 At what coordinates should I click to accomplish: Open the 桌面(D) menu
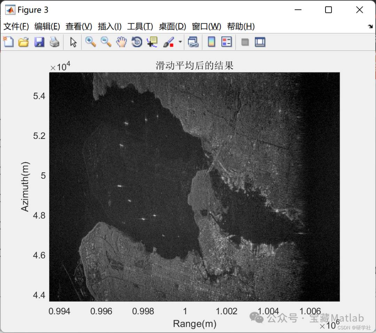pos(172,26)
